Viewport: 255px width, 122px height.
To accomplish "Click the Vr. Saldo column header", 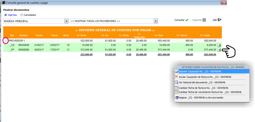I will 205,35.
